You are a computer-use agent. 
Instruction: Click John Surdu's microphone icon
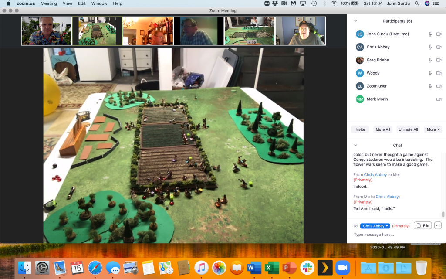[430, 34]
